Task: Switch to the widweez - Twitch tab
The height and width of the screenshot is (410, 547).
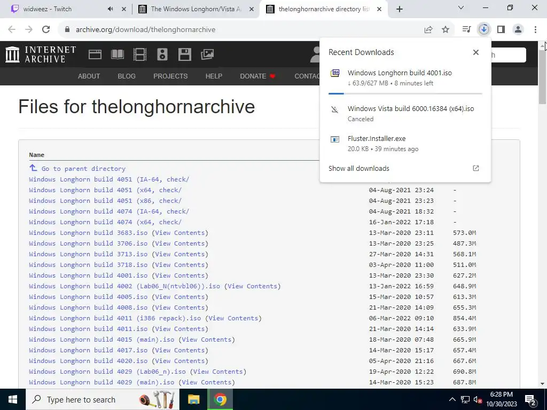Action: [48, 9]
